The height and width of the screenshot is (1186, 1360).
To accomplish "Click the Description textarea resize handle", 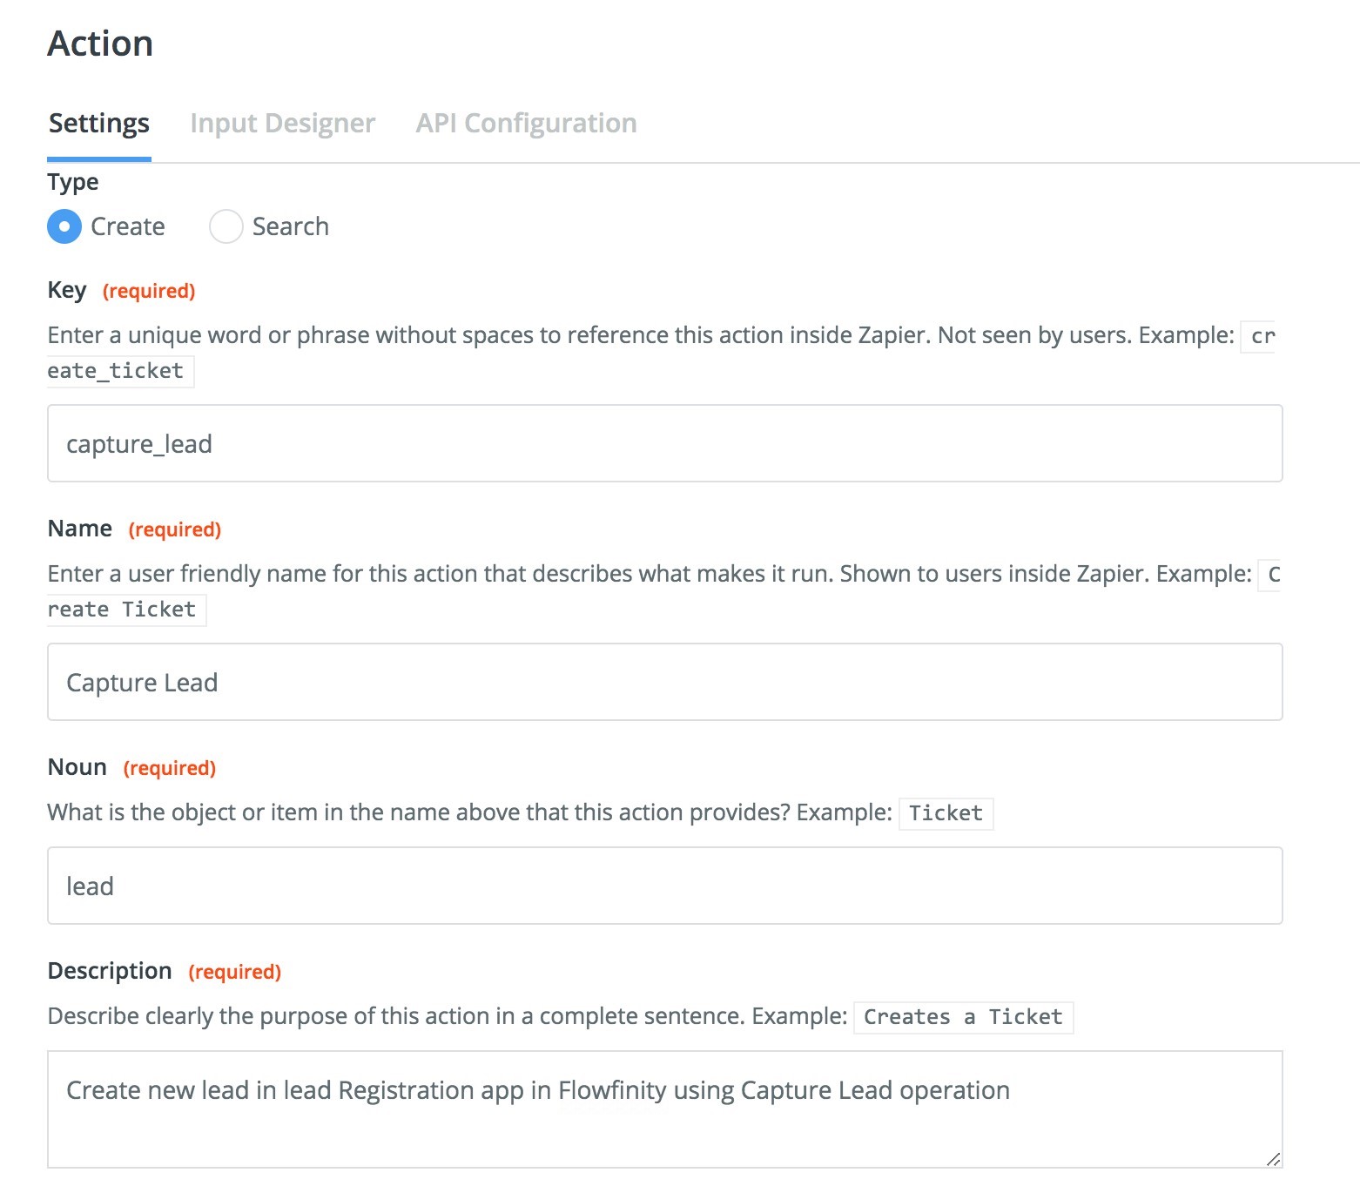I will click(x=1273, y=1159).
